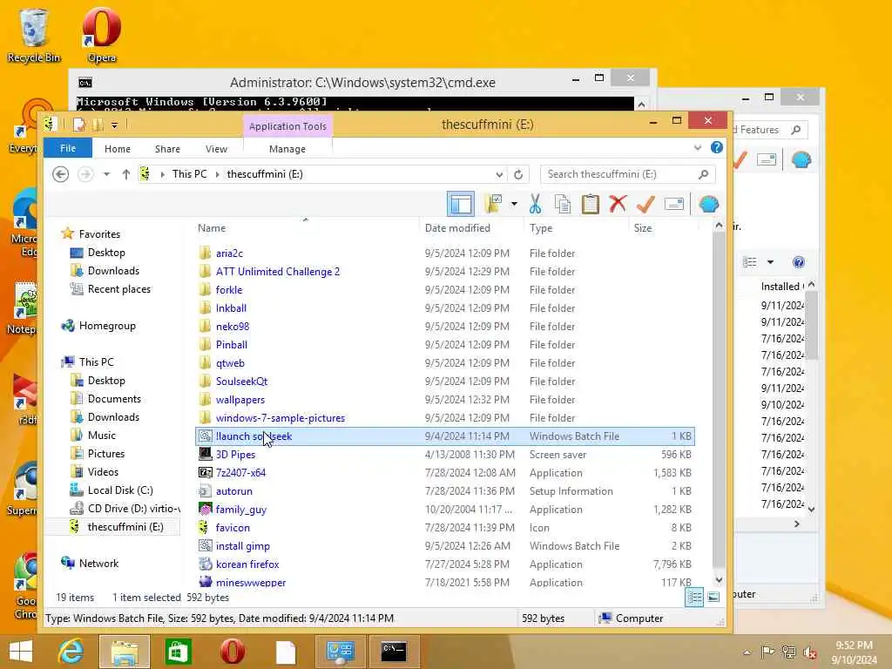Click the quick access properties icon
This screenshot has width=892, height=669.
[79, 125]
